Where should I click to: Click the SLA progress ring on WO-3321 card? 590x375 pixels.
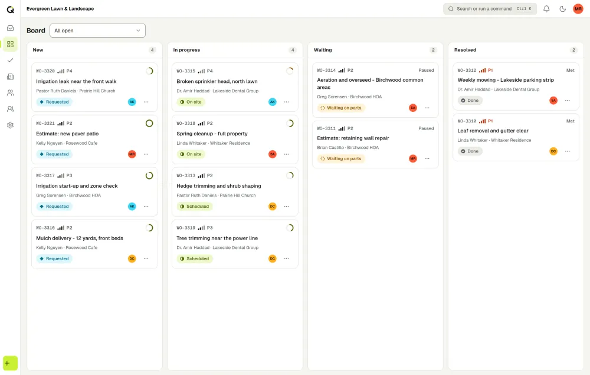(149, 123)
